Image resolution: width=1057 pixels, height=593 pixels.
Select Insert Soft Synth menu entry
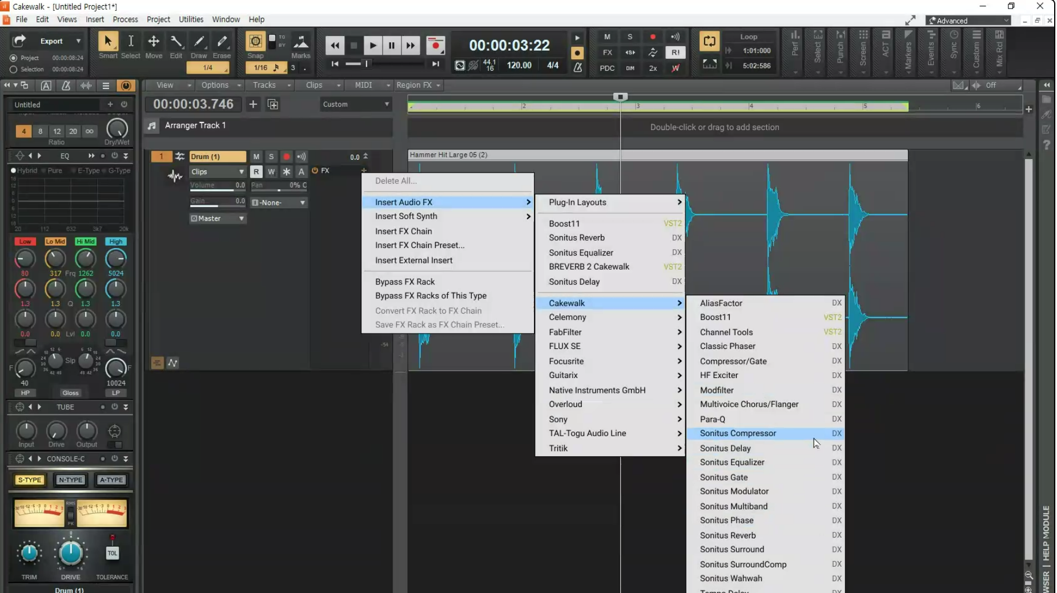448,216
